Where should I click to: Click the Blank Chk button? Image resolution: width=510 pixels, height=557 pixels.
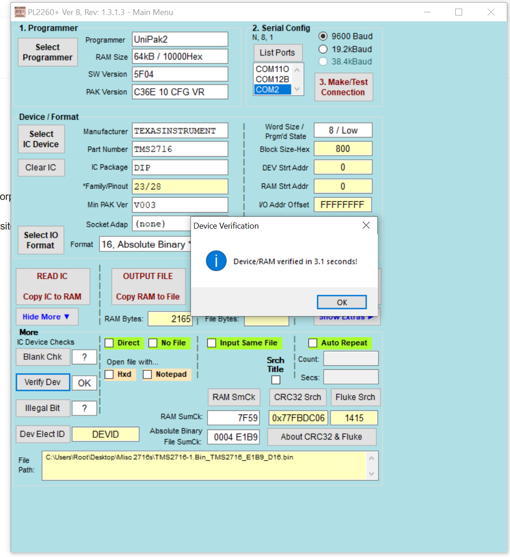click(43, 357)
